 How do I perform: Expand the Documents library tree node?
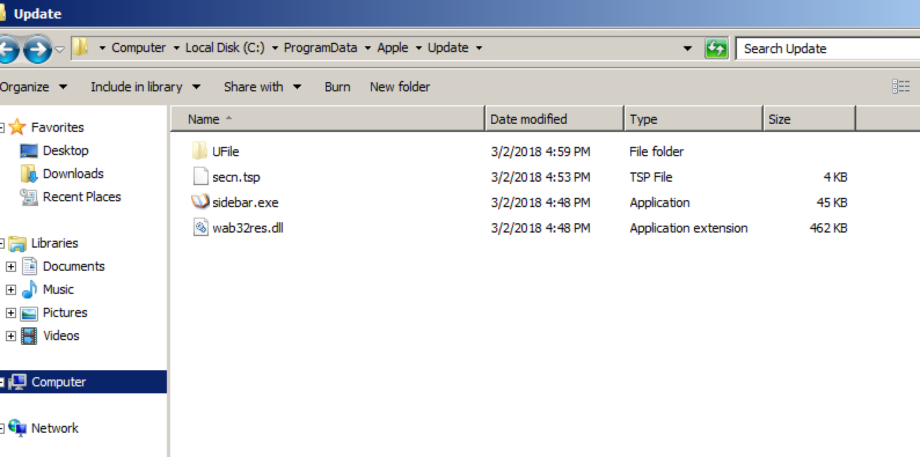(x=11, y=267)
